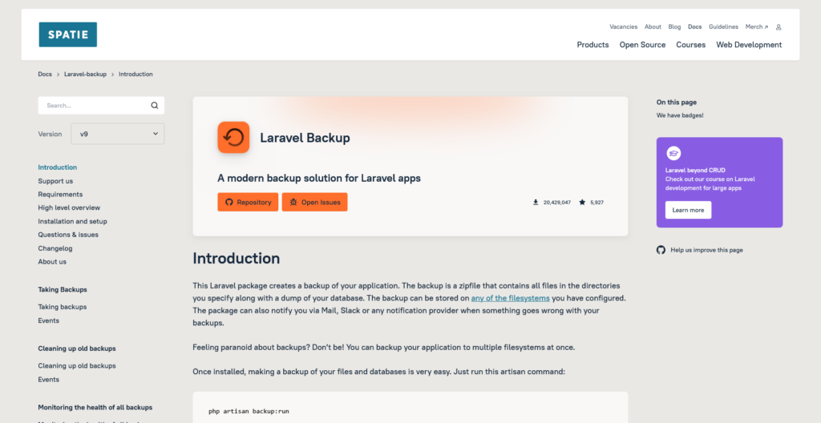Go to Courses in navigation
Screen dimensions: 821x423
tap(690, 45)
